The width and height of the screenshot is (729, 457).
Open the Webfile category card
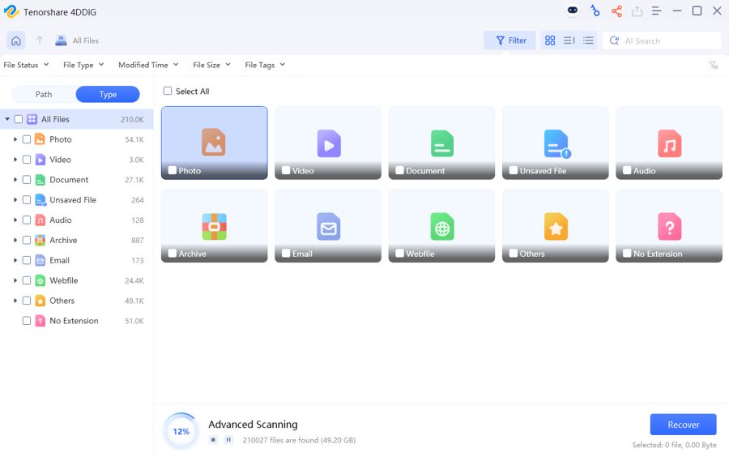pos(441,226)
